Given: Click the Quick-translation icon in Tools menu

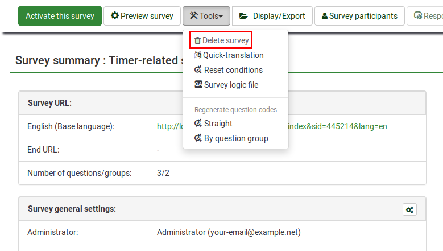Looking at the screenshot, I should (x=198, y=55).
